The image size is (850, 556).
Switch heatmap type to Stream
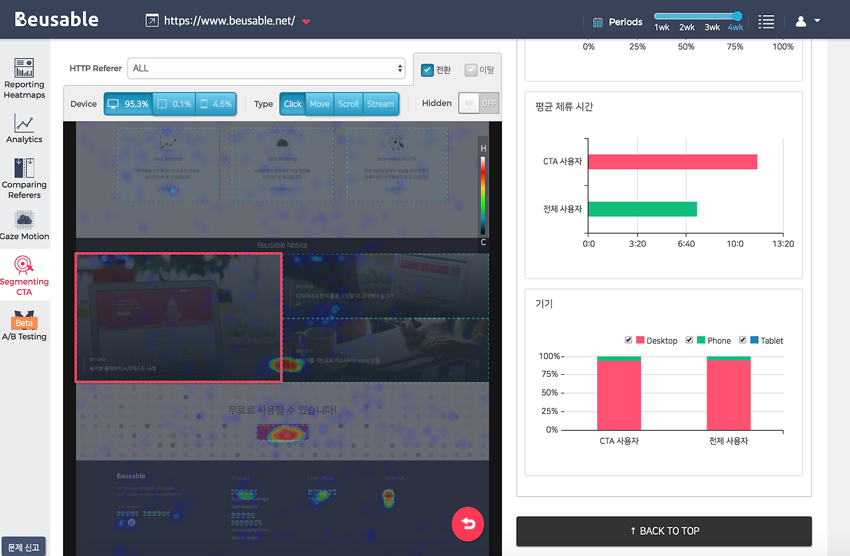coord(381,104)
